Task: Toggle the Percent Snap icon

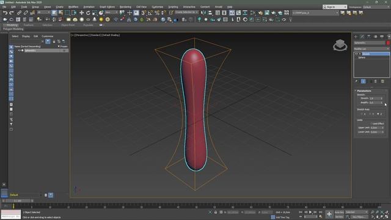Action: (157, 13)
